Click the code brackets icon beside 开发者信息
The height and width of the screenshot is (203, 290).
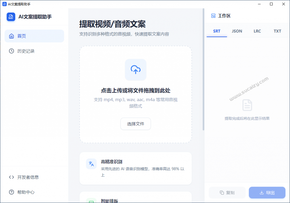point(11,177)
